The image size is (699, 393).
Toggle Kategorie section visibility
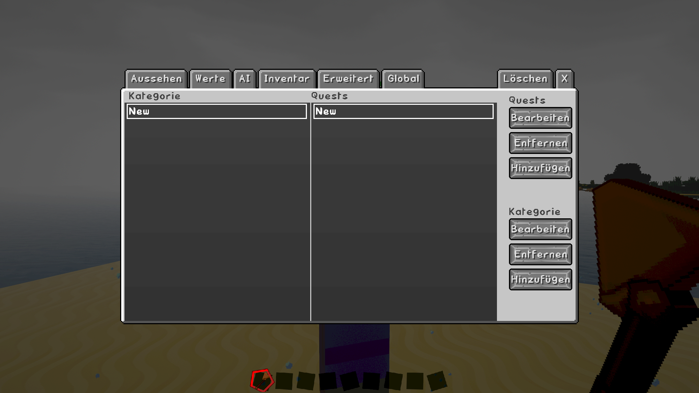[534, 211]
